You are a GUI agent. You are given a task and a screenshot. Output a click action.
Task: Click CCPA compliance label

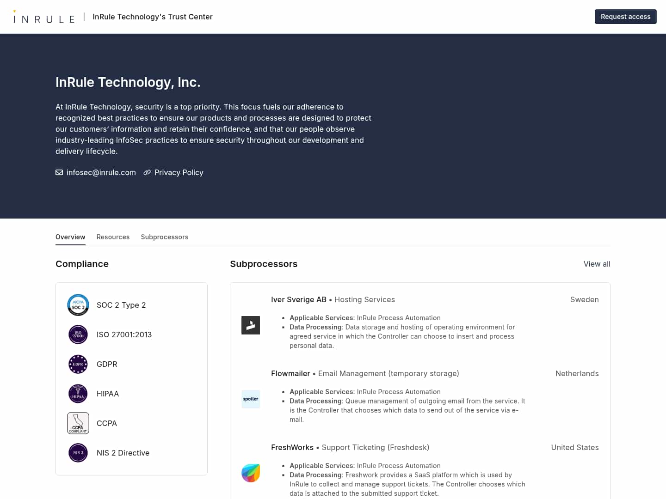[107, 423]
